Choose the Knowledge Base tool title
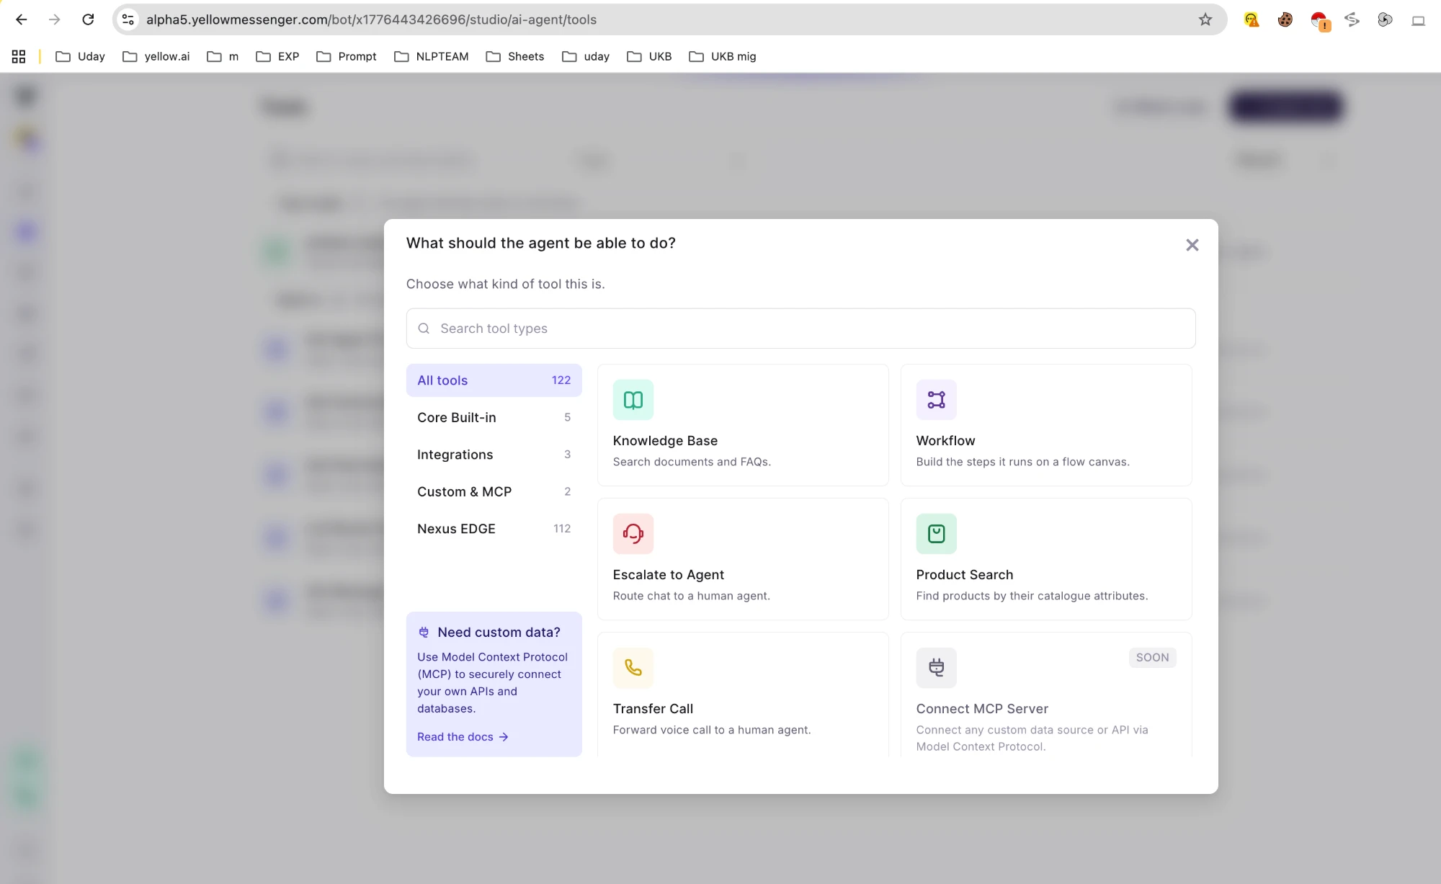The height and width of the screenshot is (884, 1441). 665,440
